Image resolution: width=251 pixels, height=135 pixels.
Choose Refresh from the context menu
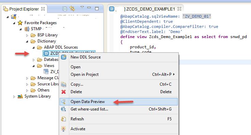click(x=118, y=119)
